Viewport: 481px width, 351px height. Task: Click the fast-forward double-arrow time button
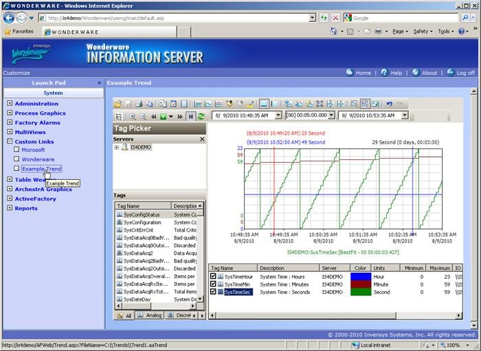point(180,117)
